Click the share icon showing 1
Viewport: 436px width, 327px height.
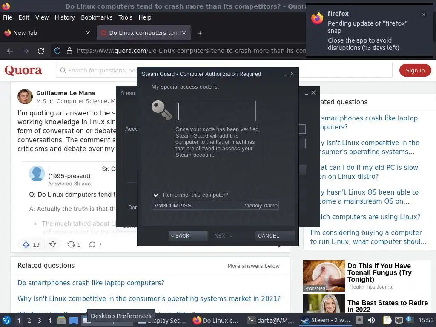coord(71,244)
